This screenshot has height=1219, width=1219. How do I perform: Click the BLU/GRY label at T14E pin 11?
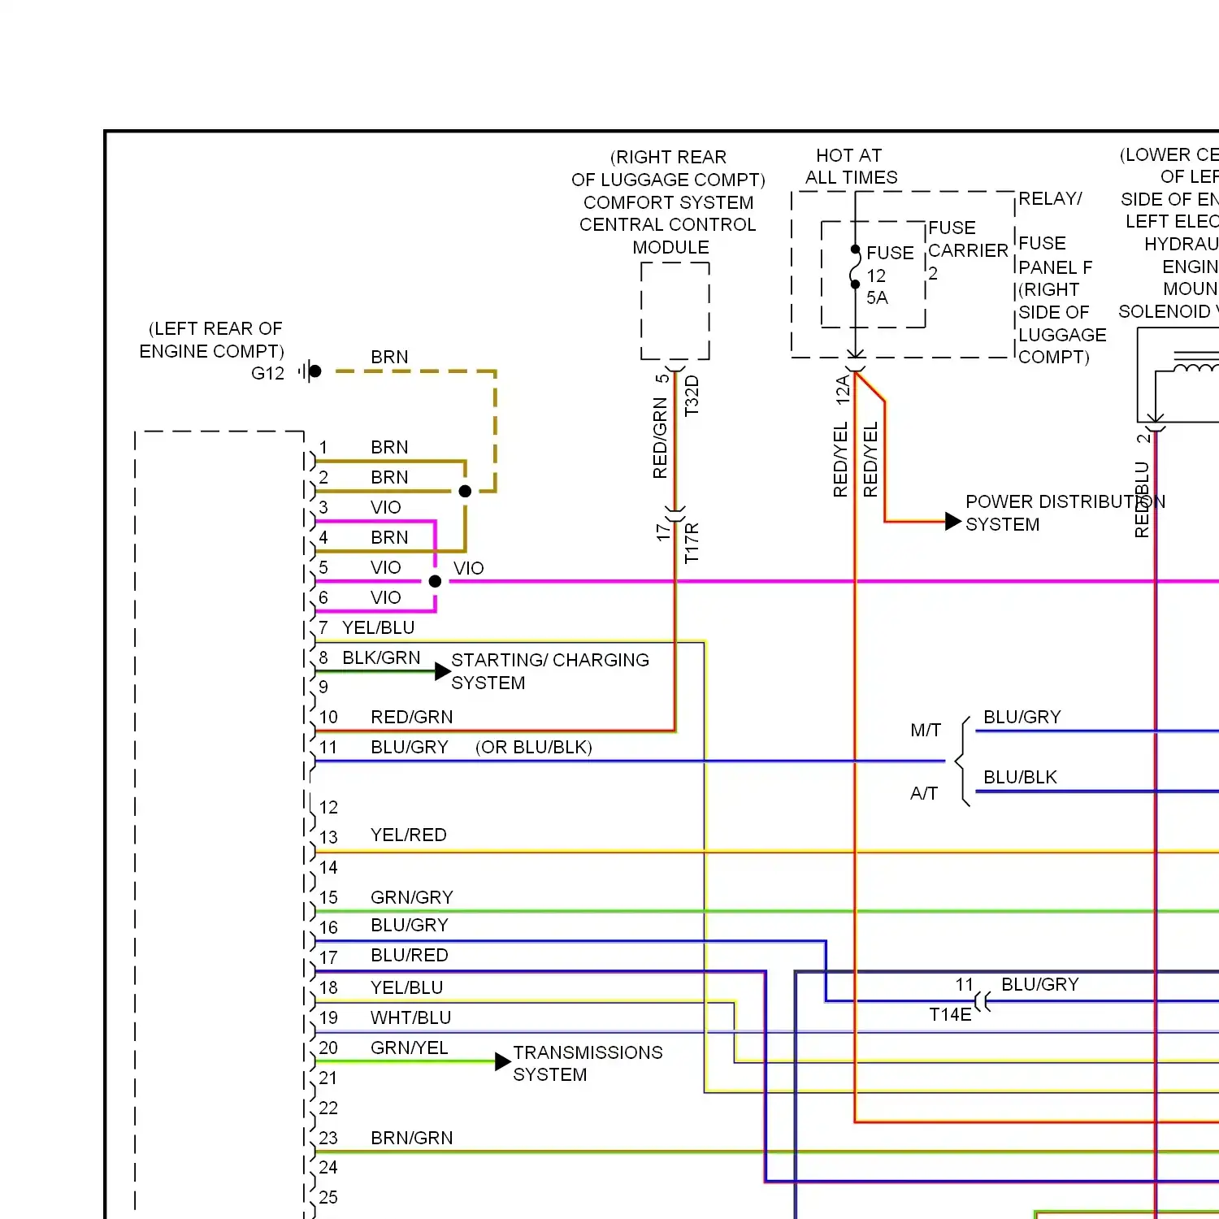pyautogui.click(x=1040, y=984)
